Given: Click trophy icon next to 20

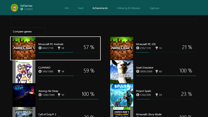Looking at the screenshot, I should pos(157,95).
